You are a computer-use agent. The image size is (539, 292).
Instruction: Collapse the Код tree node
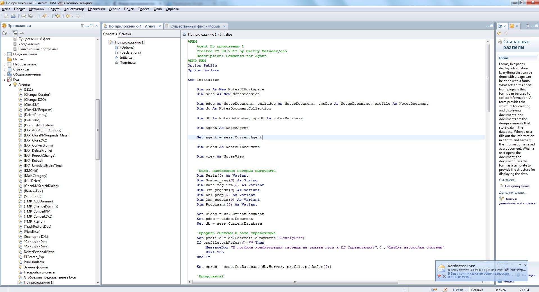[4, 79]
